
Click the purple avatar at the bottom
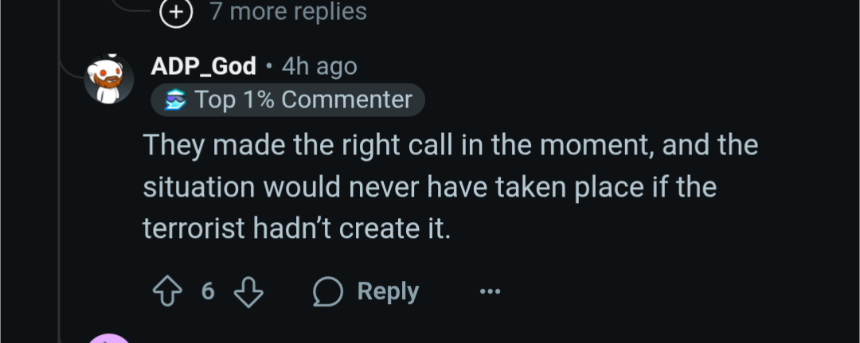(109, 338)
